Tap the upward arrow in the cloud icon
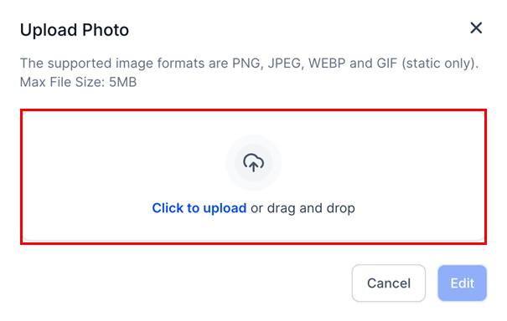 (x=253, y=166)
